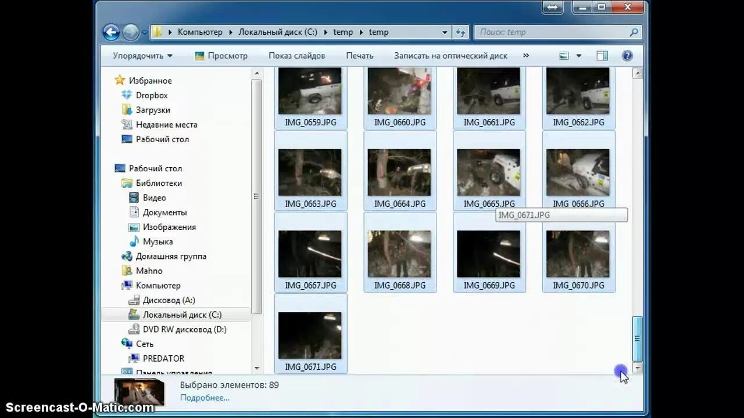This screenshot has width=744, height=418.
Task: Select thumbnail IMG_0667.JPG
Action: 310,253
